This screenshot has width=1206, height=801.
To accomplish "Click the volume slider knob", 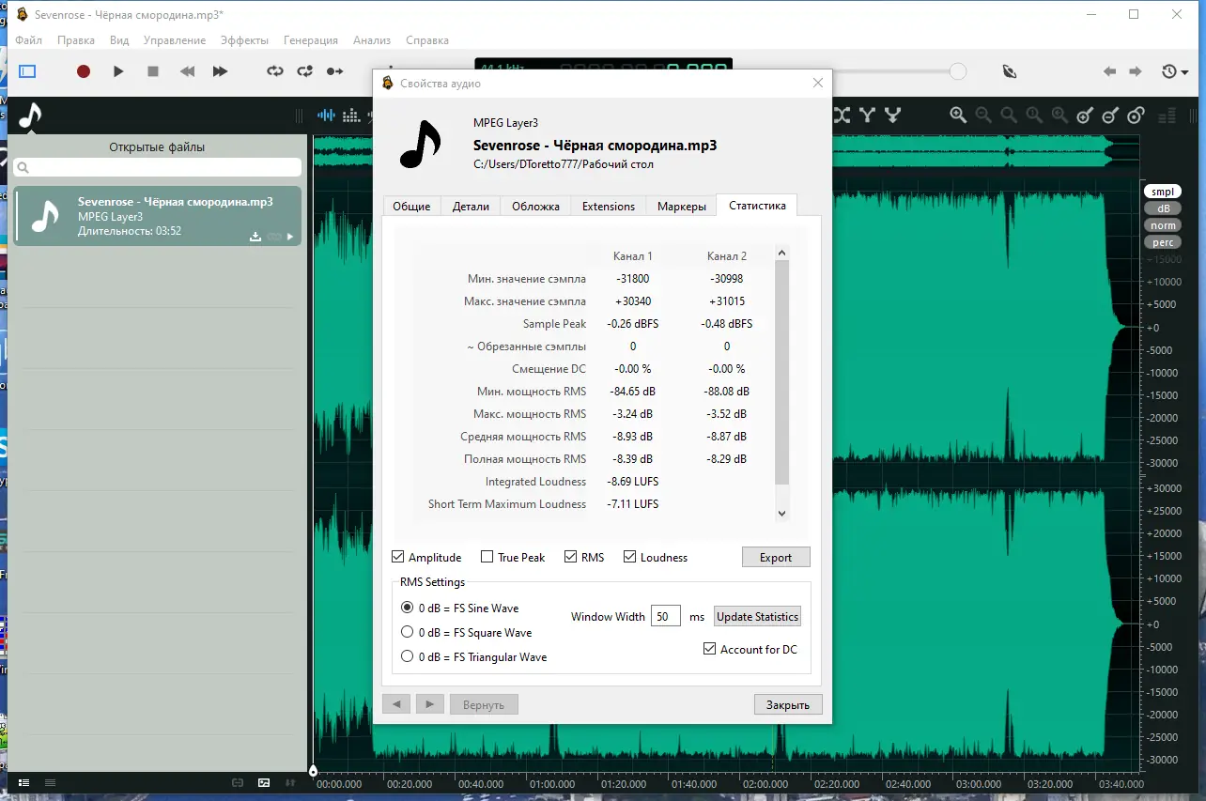I will click(957, 71).
